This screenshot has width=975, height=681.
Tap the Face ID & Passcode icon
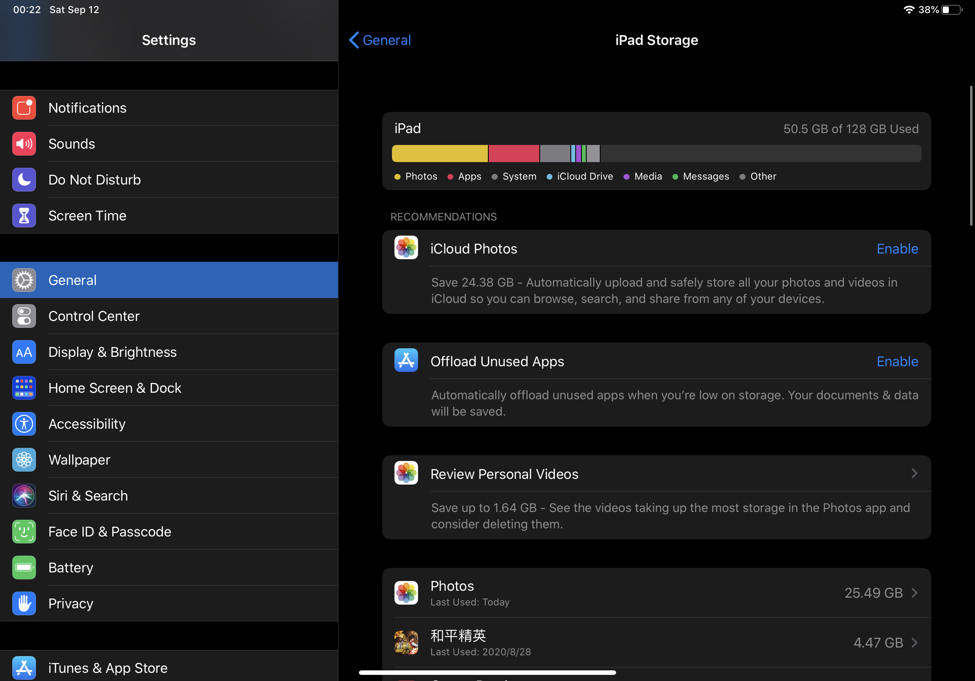tap(24, 532)
